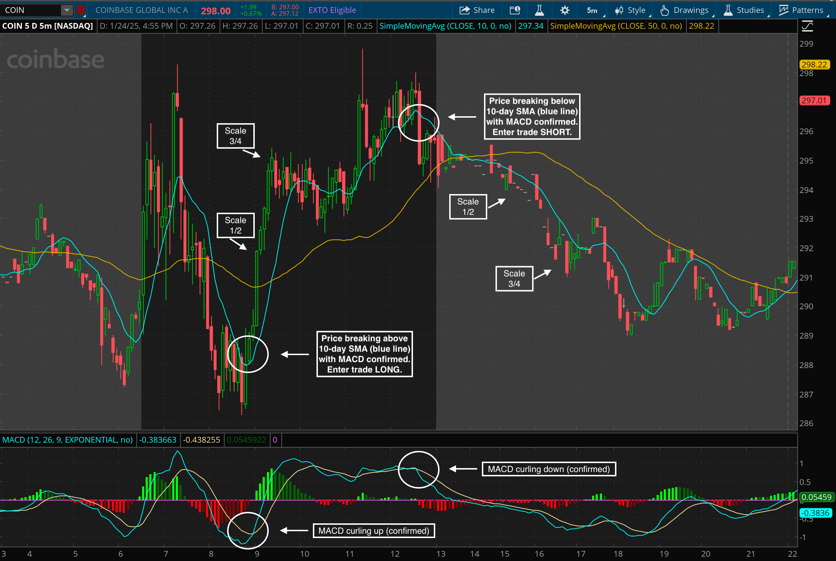Click the red instrument-linking badge beside COIN
This screenshot has width=836, height=561.
pos(81,10)
